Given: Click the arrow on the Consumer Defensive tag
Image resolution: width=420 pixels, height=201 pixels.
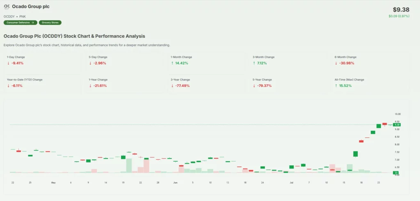Looking at the screenshot, I should tap(33, 23).
